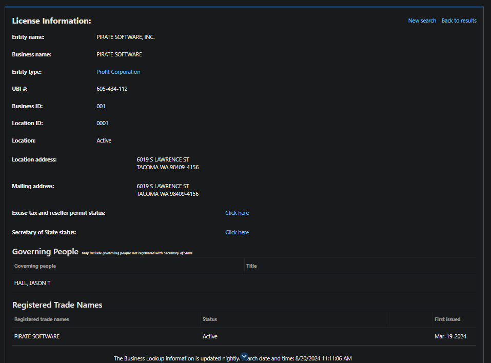Viewport: 491px width, 363px height.
Task: Click the Excise tax and reseller permit status label
Action: pos(58,213)
